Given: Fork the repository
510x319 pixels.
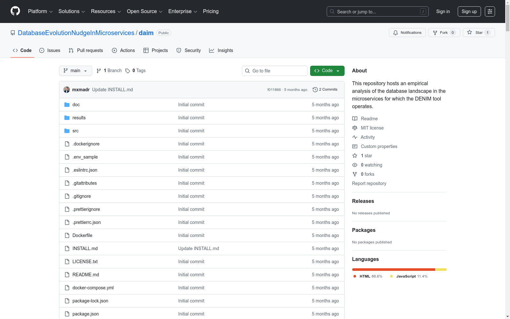Looking at the screenshot, I should (444, 33).
